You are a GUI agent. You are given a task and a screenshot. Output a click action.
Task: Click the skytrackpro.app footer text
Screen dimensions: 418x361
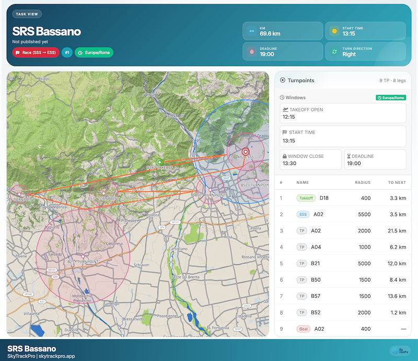pos(56,356)
